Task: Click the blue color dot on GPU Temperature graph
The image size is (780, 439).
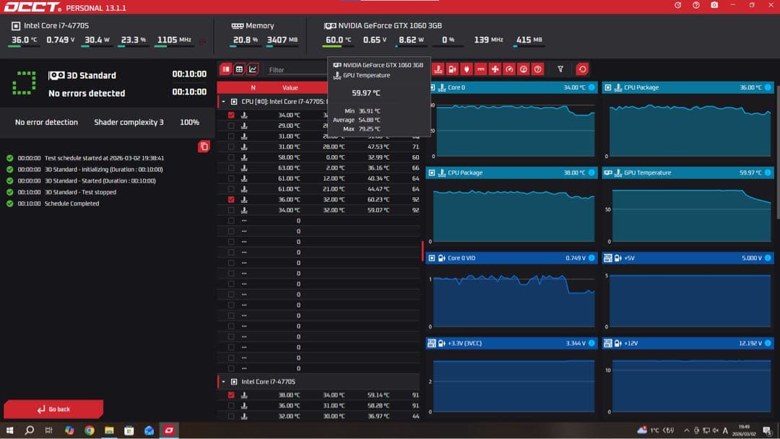Action: pos(768,173)
